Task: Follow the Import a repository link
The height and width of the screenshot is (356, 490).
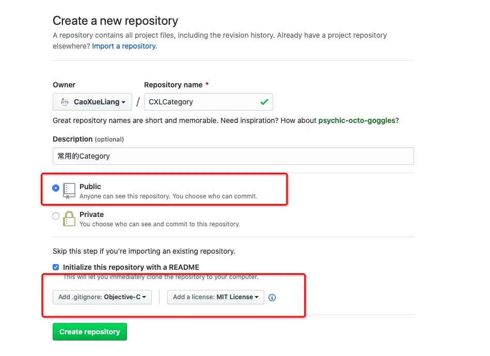Action: pos(124,46)
